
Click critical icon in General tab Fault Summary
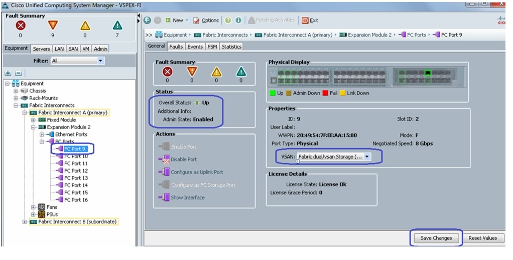pos(168,72)
